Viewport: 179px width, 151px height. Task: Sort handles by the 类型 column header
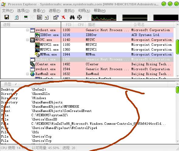coord(16,84)
